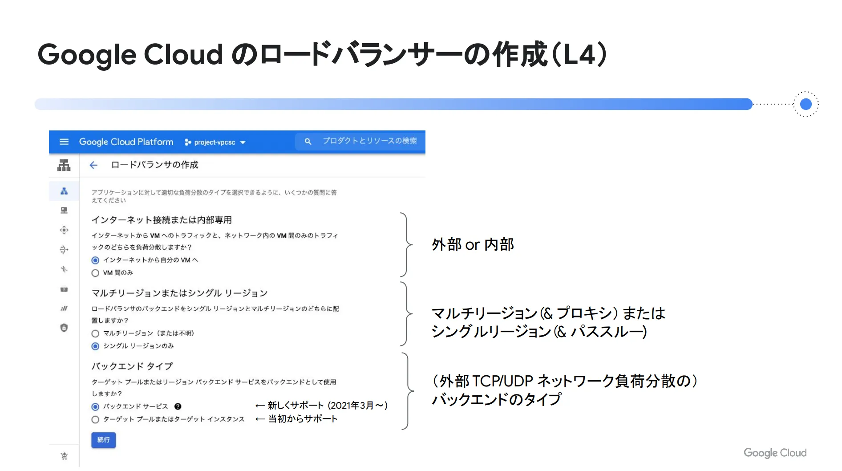Open the Traffic Director sidebar icon

[64, 269]
